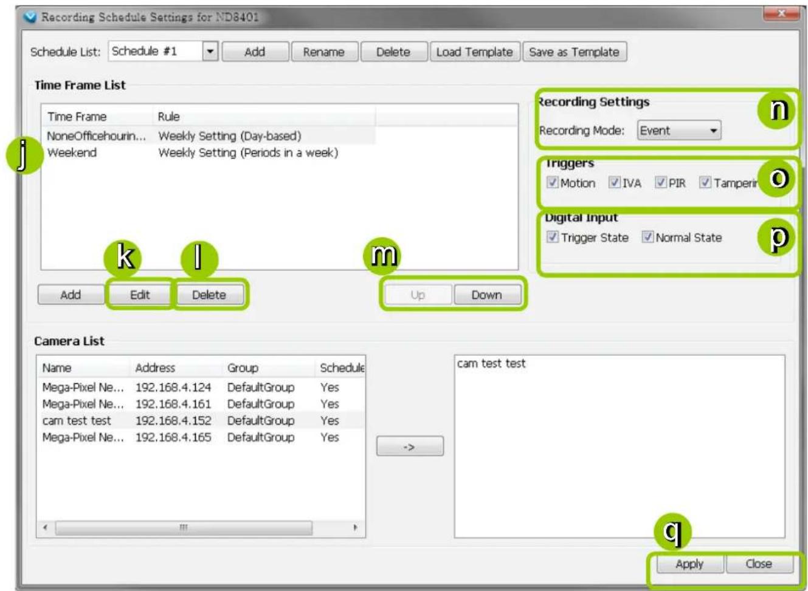Select camera with address 192.168.4.161
The width and height of the screenshot is (808, 591).
pyautogui.click(x=201, y=404)
